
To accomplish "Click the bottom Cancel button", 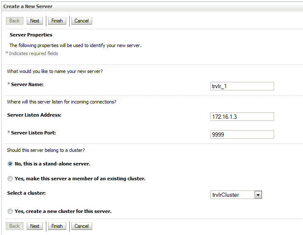I will tap(82, 226).
